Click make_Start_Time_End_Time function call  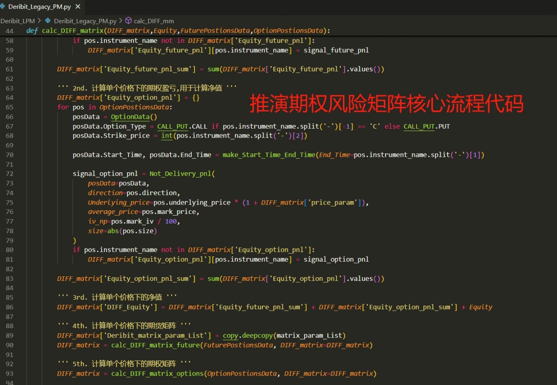point(269,155)
